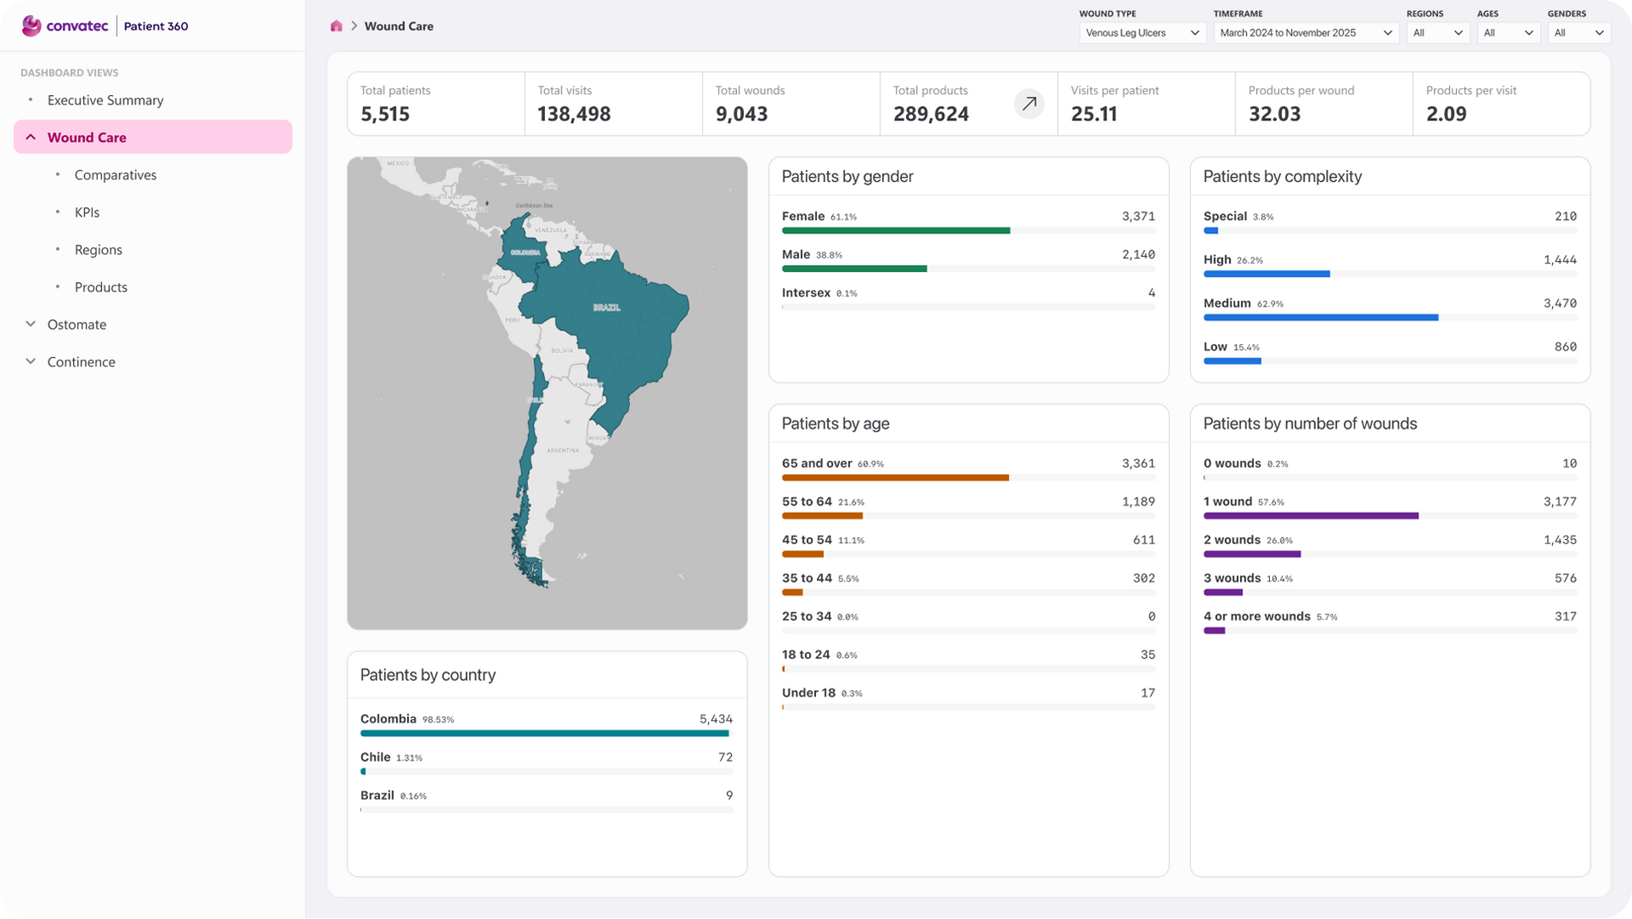Navigate to Regions sub-item

[x=99, y=250]
